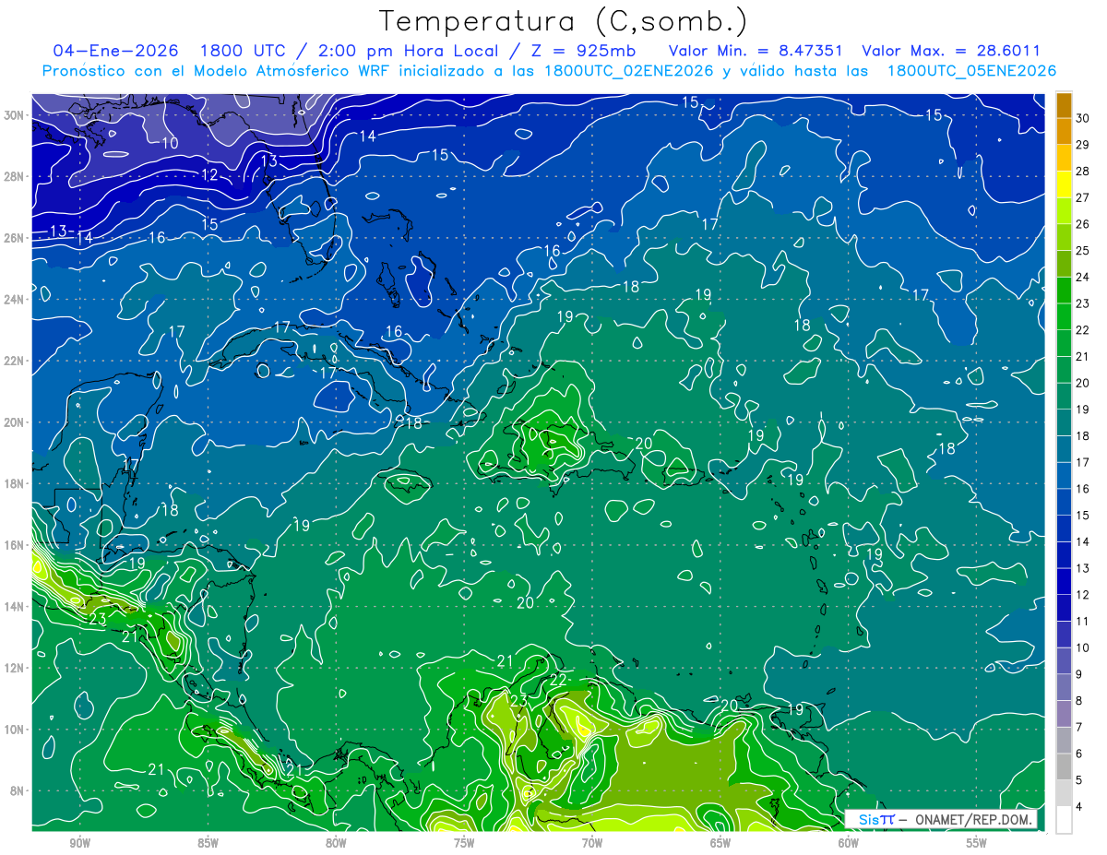Viewport: 1107px width, 855px height.
Task: Click the 18N latitude axis label
Action: (14, 483)
